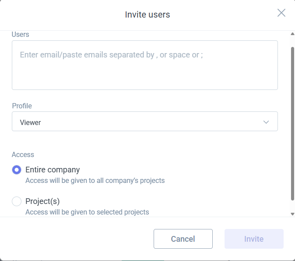Click the scrollbar track below the thumb
295x261 pixels.
click(x=292, y=205)
